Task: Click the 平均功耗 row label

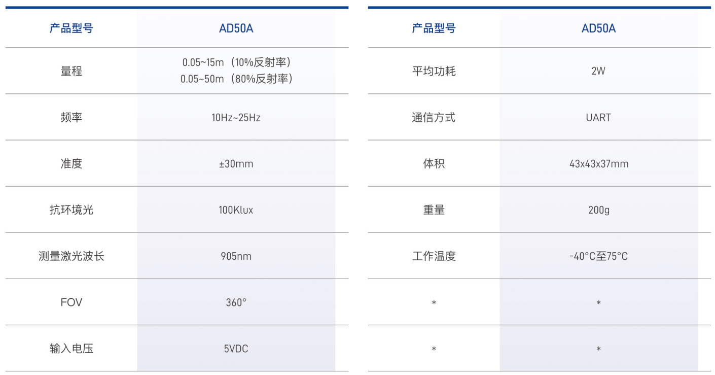Action: (434, 71)
